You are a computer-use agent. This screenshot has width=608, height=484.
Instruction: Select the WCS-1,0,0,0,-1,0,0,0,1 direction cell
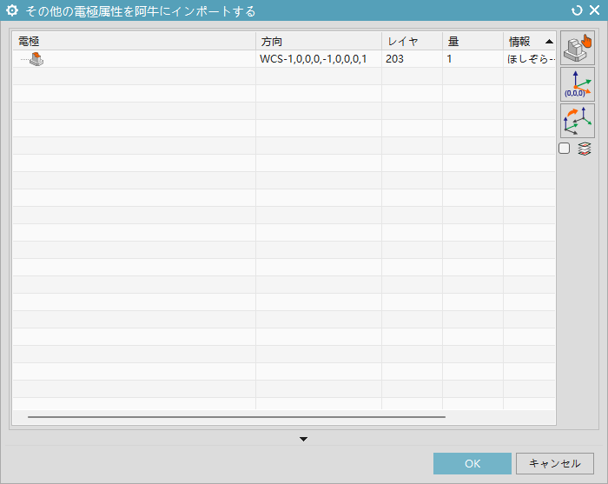(318, 59)
